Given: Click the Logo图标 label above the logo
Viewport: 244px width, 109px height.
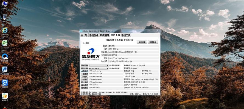Looking at the screenshot, I should point(86,43).
